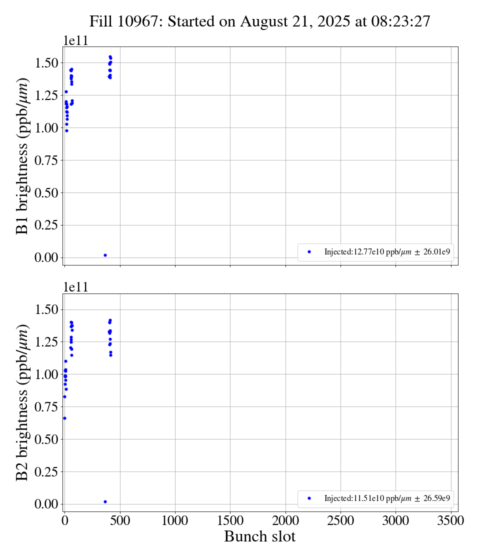Image resolution: width=480 pixels, height=560 pixels.
Task: Click the Fill 10967 plot title
Action: pos(259,21)
